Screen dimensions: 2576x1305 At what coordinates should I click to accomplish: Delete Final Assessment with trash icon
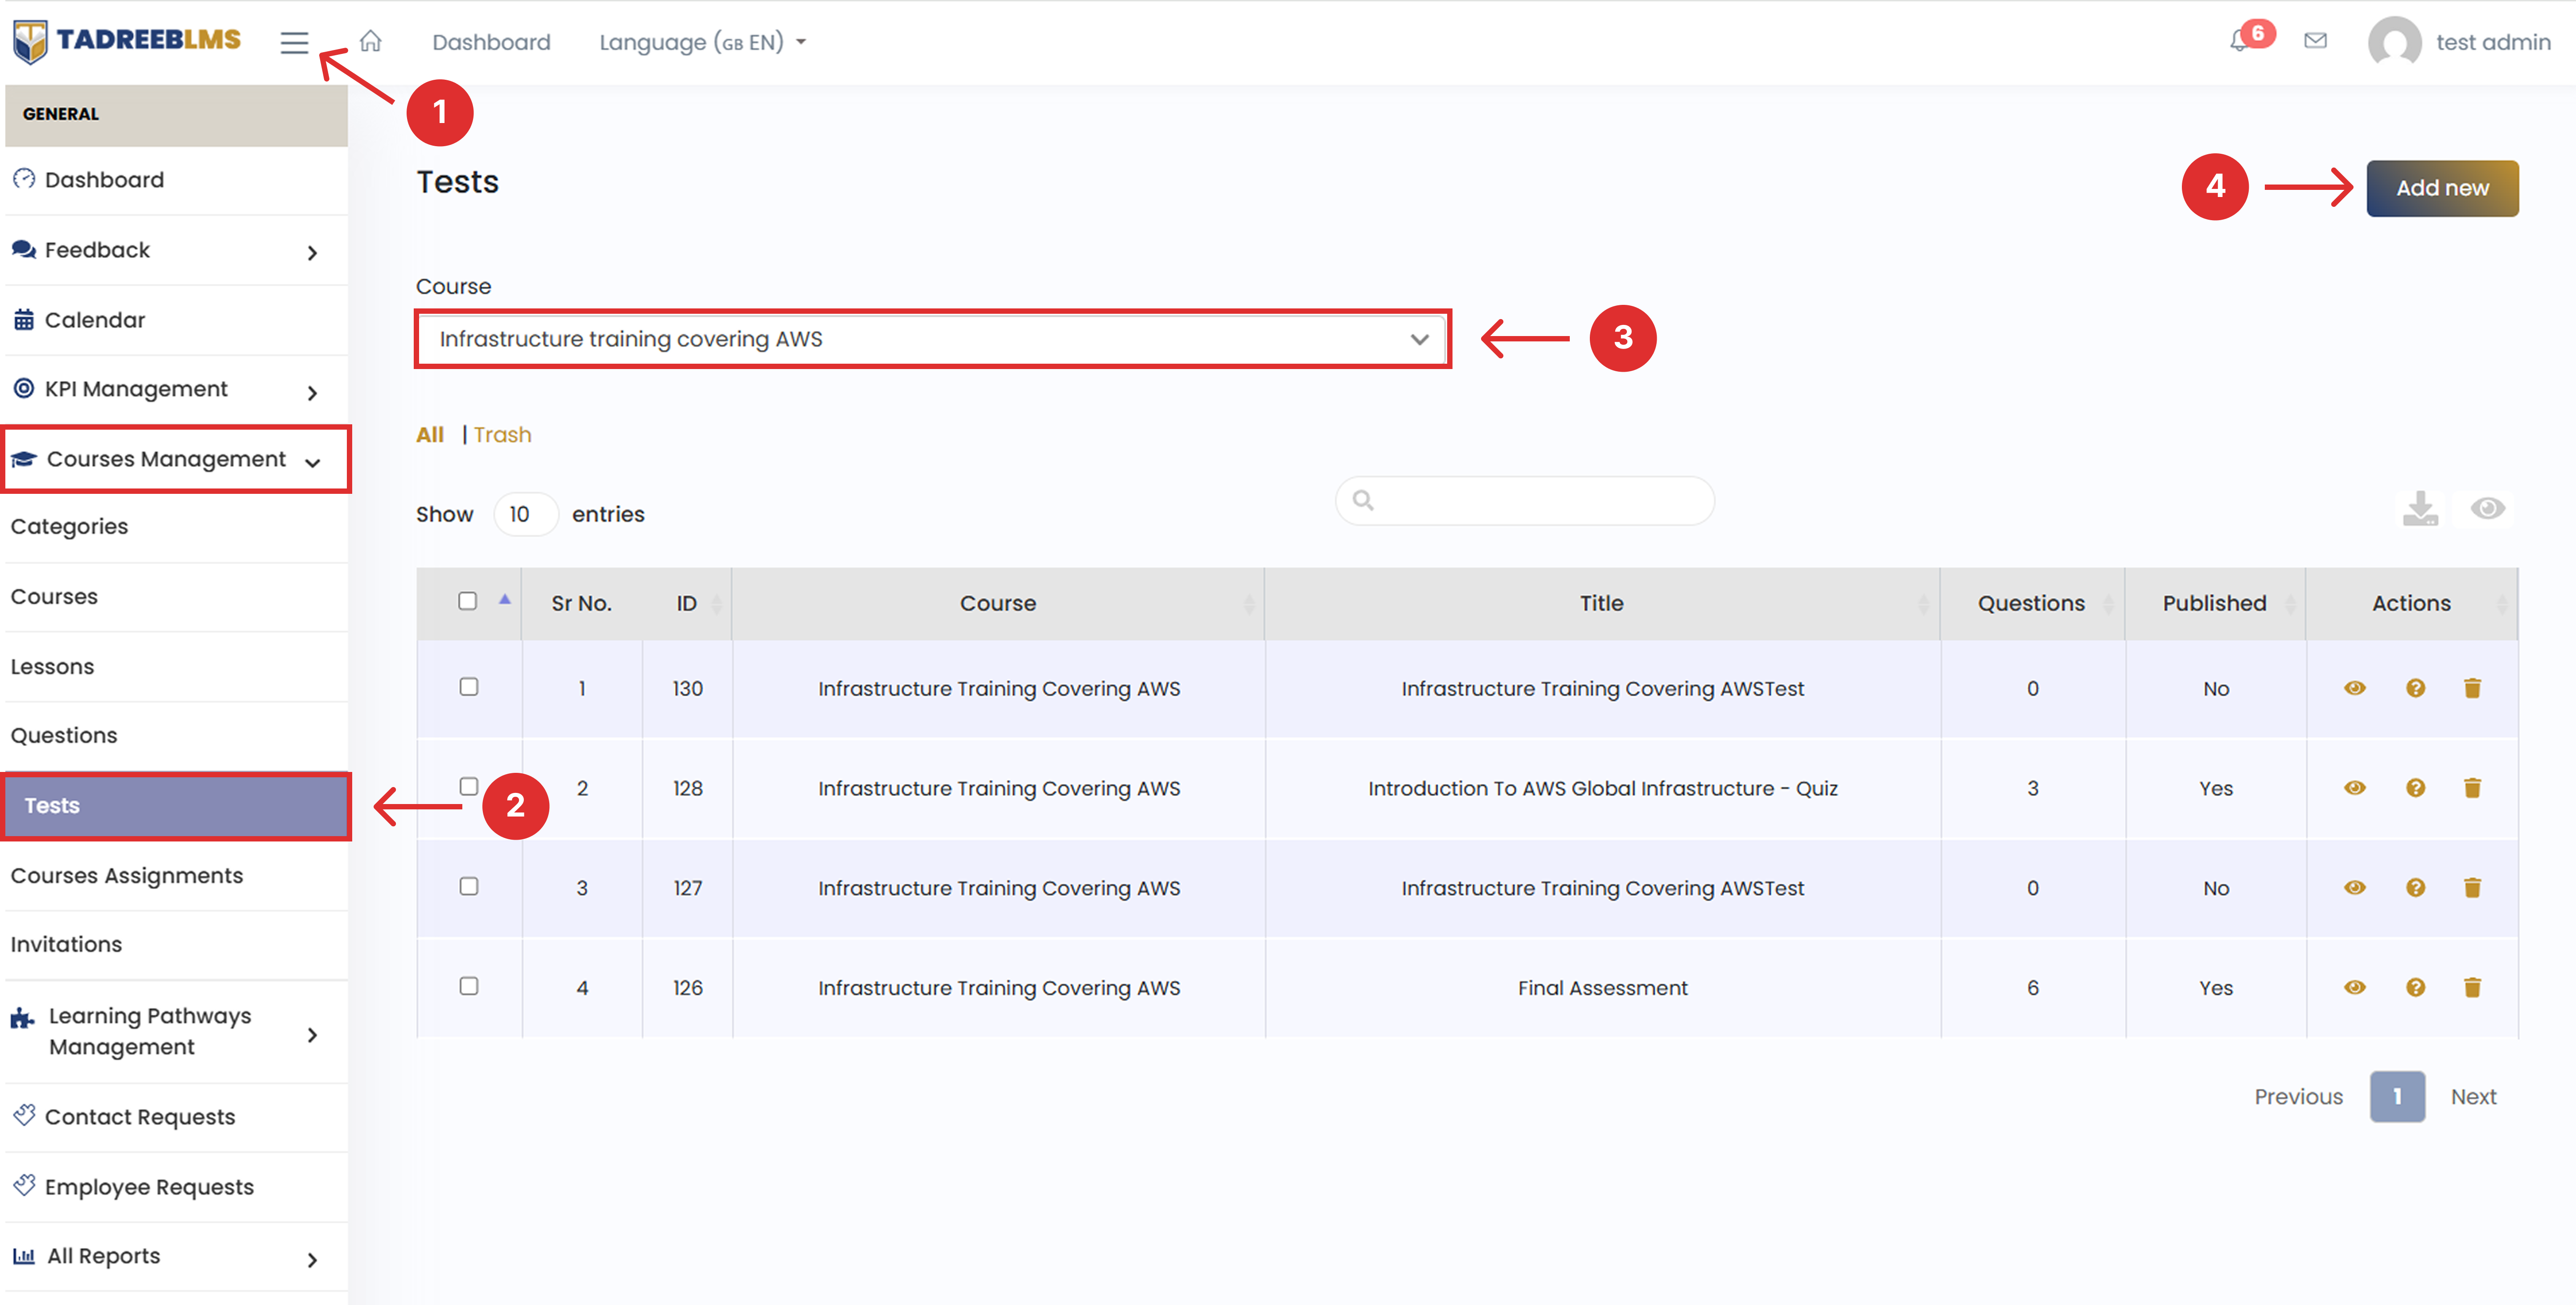pyautogui.click(x=2472, y=988)
